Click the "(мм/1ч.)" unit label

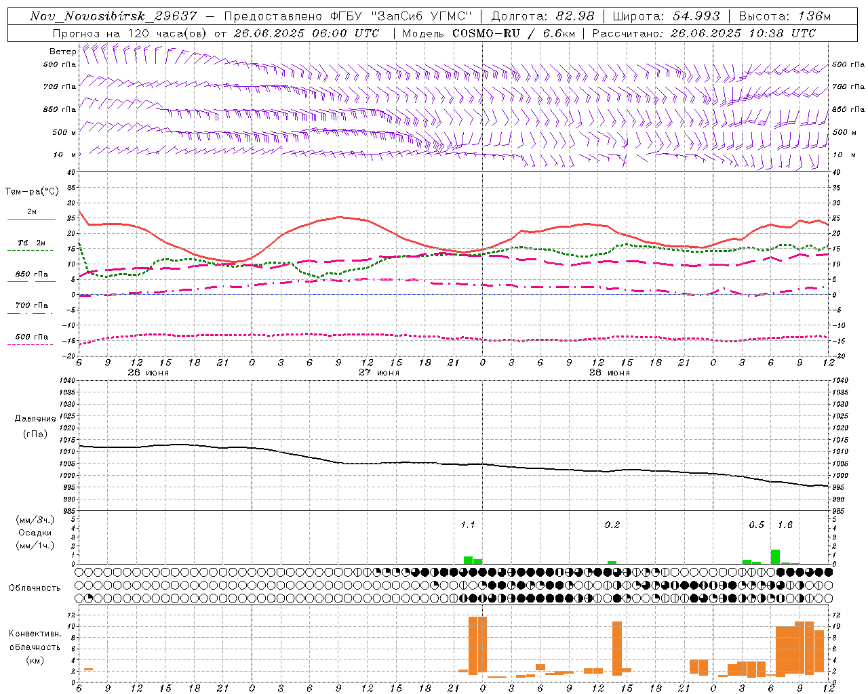click(35, 546)
